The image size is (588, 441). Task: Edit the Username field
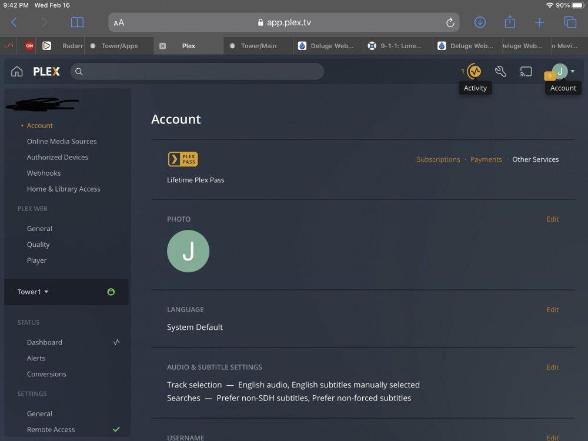[552, 437]
